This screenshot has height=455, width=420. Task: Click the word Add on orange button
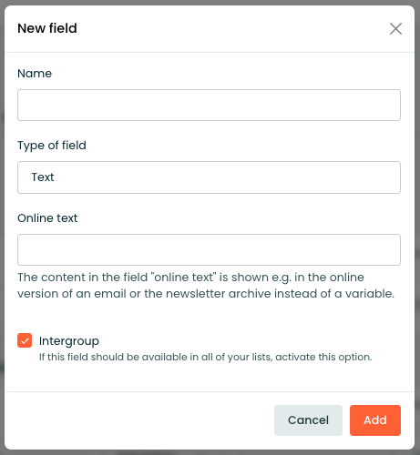coord(375,420)
